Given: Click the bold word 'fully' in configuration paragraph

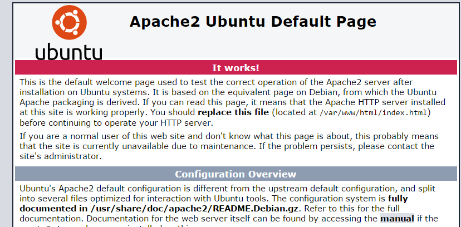Looking at the screenshot, I should point(398,199).
